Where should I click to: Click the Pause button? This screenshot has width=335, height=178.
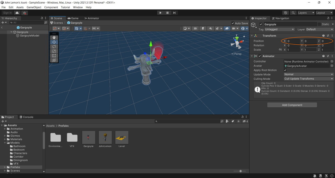click(167, 13)
